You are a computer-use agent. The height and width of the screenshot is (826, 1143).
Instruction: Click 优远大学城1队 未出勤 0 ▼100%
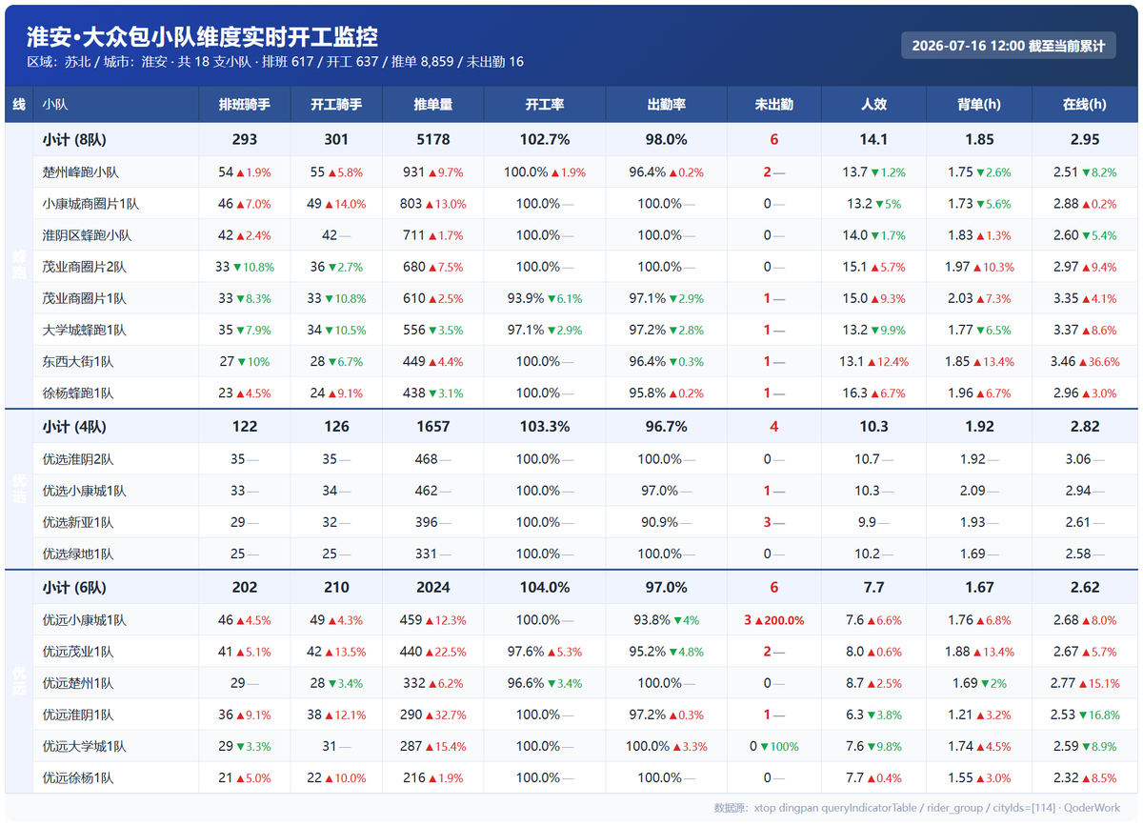[773, 746]
